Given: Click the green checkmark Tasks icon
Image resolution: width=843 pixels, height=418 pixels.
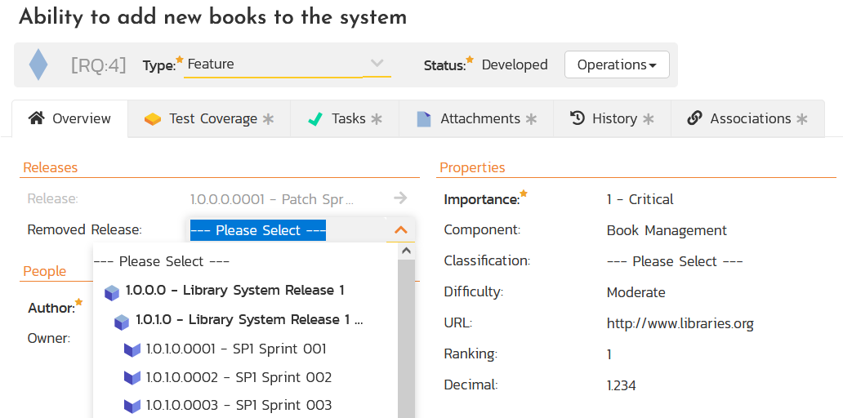Looking at the screenshot, I should [x=315, y=119].
